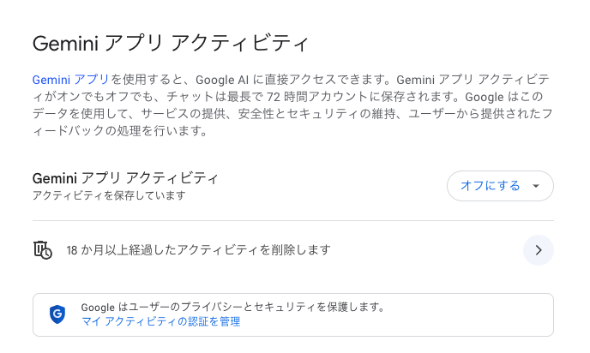Click the setting label above アクティビティを保存しています
The image size is (590, 353).
(125, 178)
